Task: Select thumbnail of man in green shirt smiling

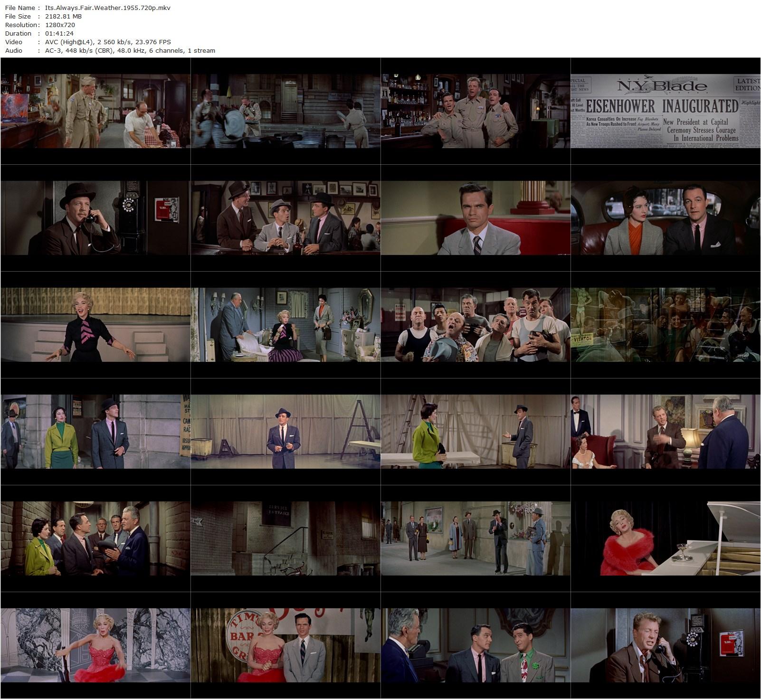Action: pyautogui.click(x=476, y=645)
